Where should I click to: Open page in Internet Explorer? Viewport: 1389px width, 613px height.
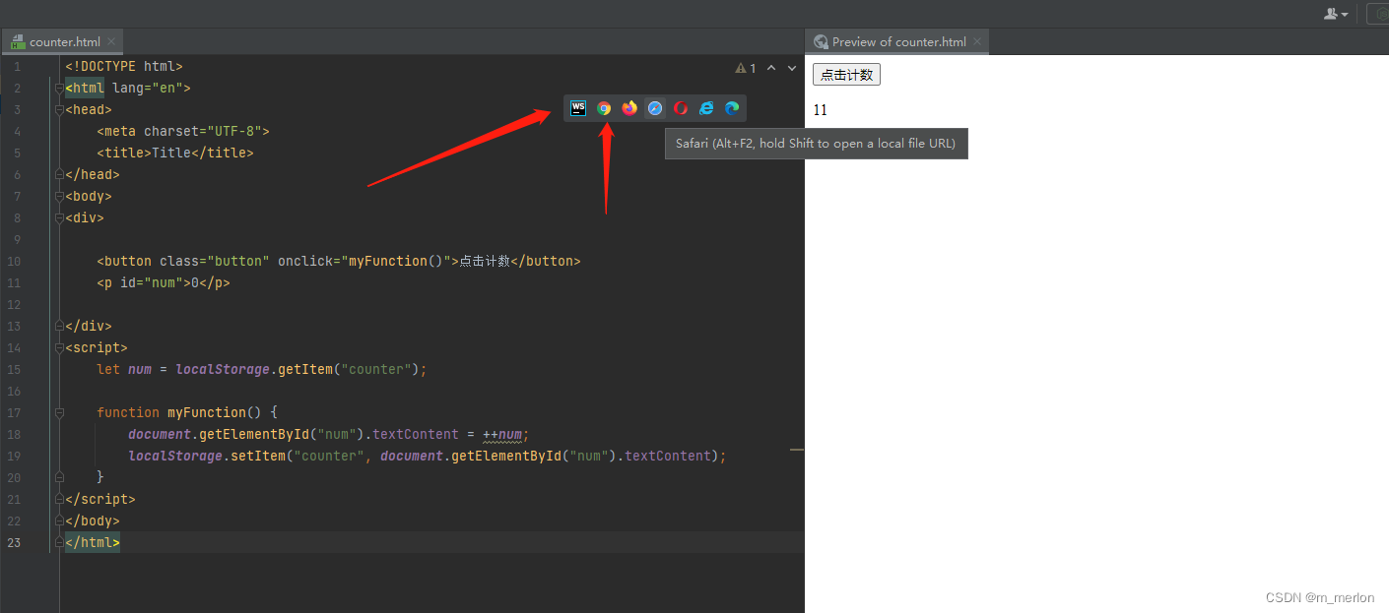click(x=706, y=108)
